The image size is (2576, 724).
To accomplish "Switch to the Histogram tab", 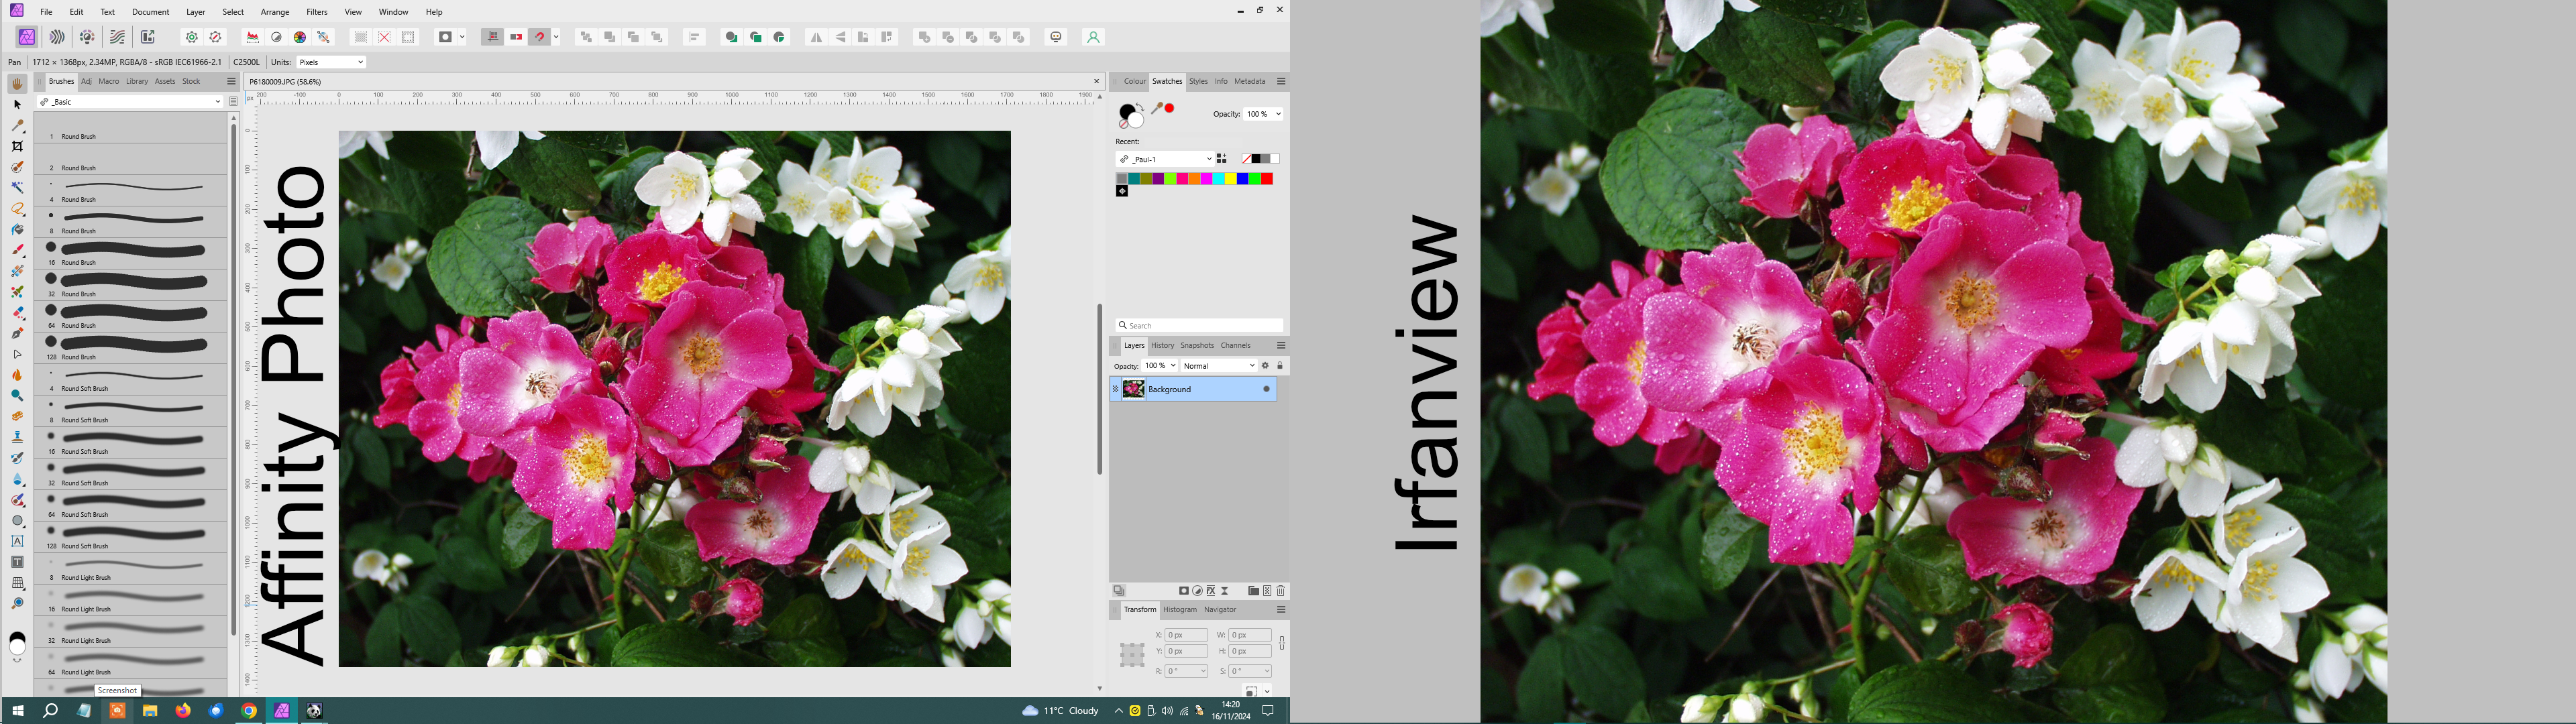I will (1180, 610).
